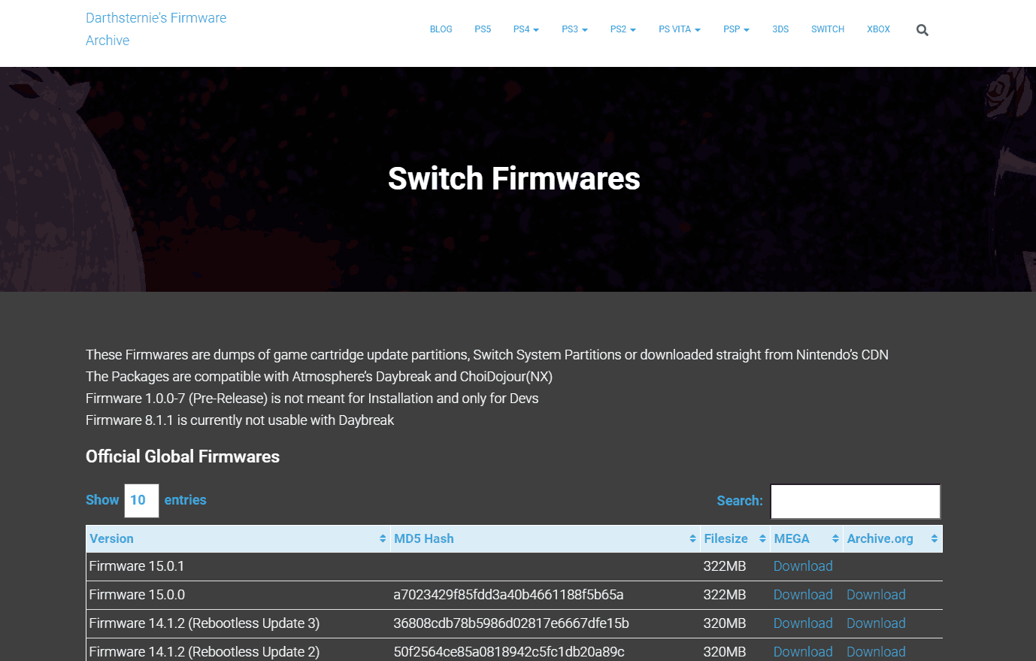The width and height of the screenshot is (1036, 661).
Task: Click the Switch Firmwares page title
Action: coord(514,179)
